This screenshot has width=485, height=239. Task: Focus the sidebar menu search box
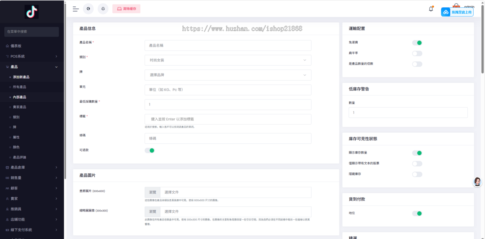pyautogui.click(x=32, y=32)
